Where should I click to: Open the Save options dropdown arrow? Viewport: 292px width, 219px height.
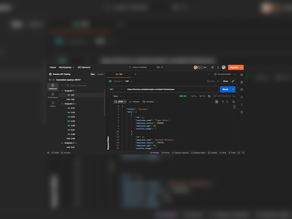pos(218,81)
